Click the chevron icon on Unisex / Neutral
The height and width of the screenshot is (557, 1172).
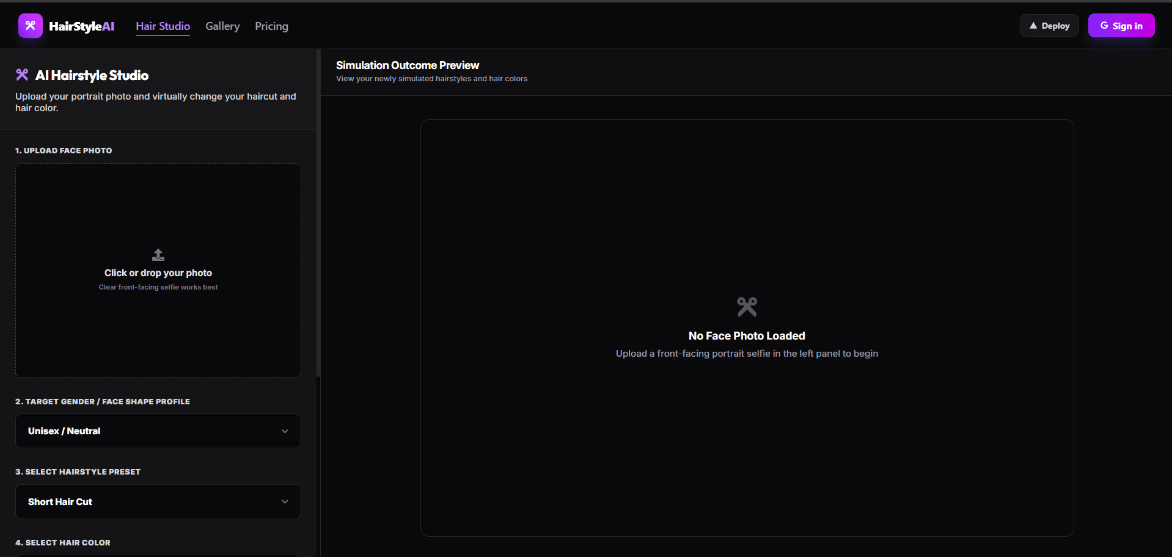pos(285,431)
